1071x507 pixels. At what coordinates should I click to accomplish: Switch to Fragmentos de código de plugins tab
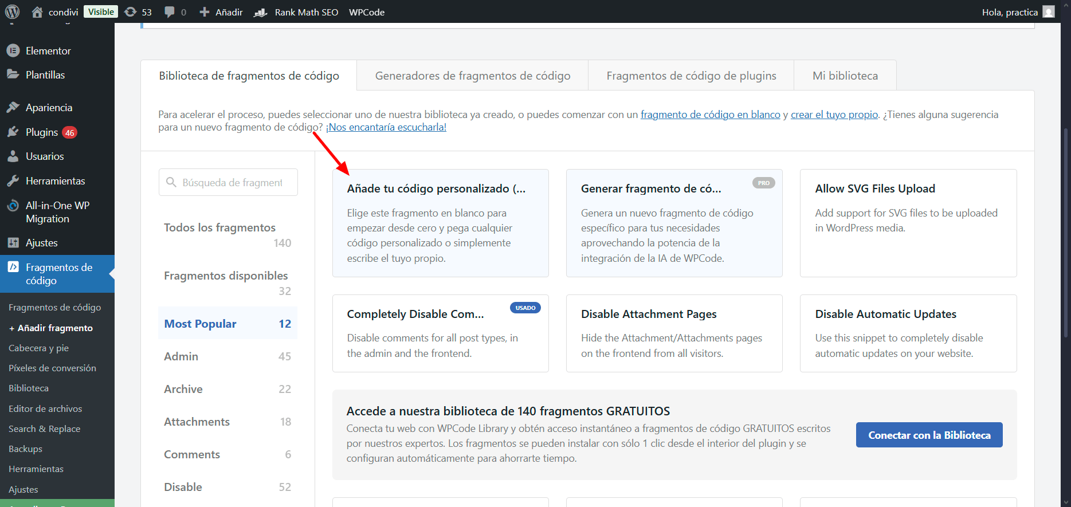coord(692,76)
